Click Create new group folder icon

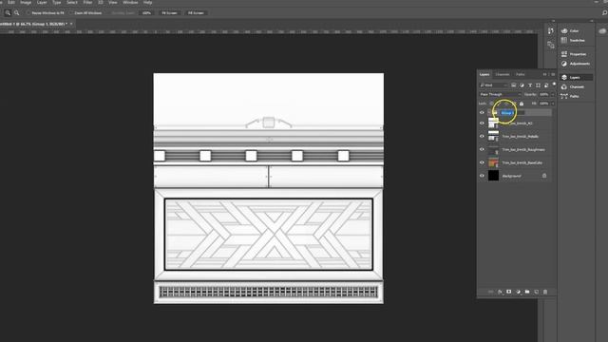pyautogui.click(x=527, y=292)
